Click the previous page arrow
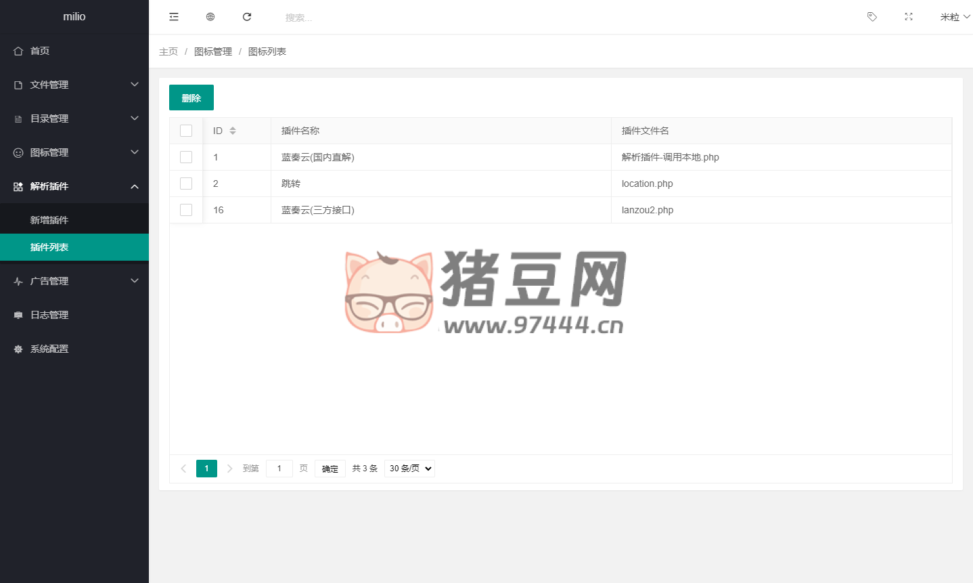 183,469
